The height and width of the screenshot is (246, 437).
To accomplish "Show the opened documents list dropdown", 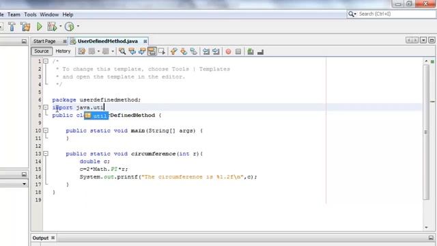I will point(423,40).
